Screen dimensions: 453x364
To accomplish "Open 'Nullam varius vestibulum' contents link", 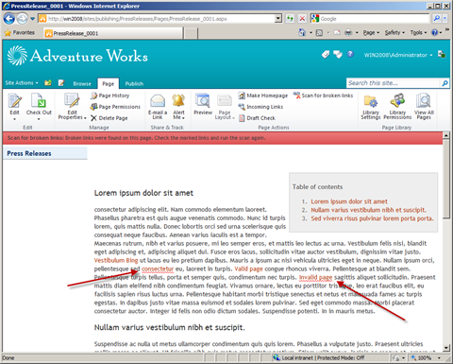I will 368,210.
